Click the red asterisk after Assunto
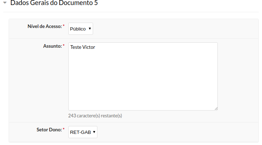The height and width of the screenshot is (145, 262). [64, 46]
